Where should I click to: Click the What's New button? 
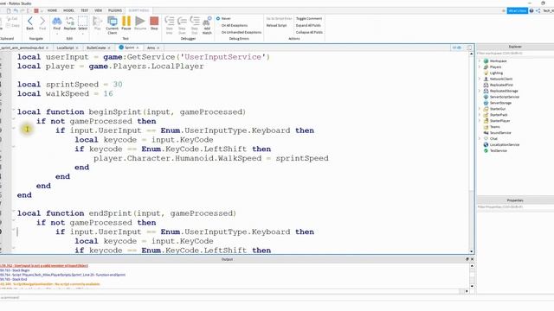point(518,11)
